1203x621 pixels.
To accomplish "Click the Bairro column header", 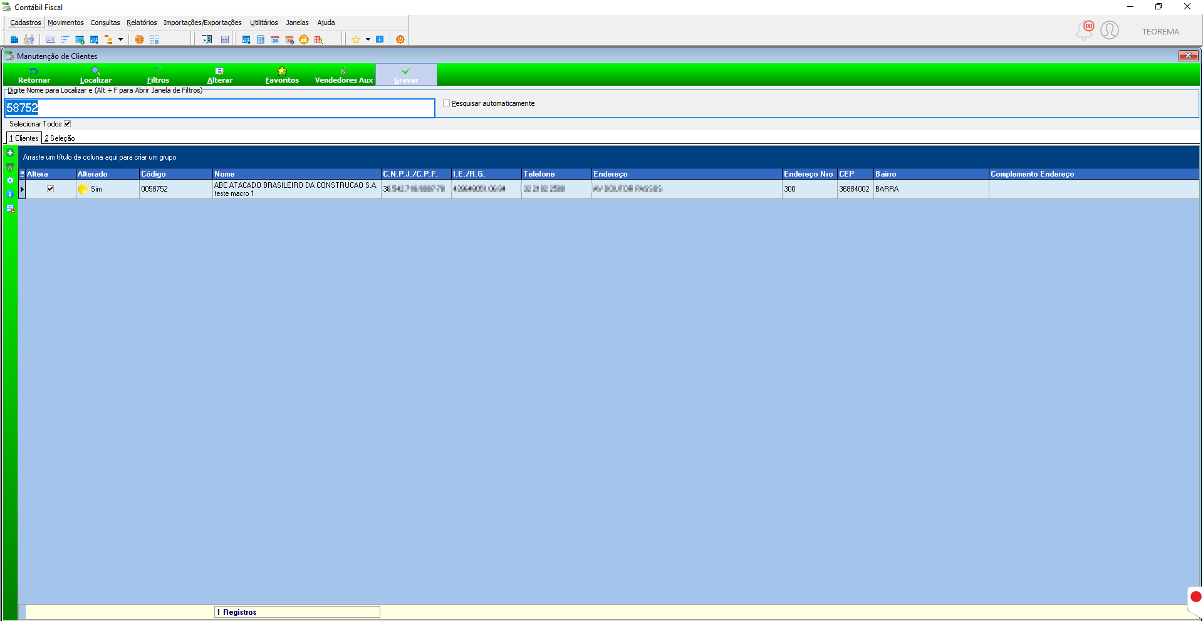I will [x=931, y=174].
